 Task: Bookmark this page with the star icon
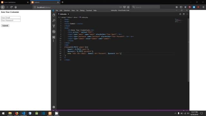(x=128, y=7)
